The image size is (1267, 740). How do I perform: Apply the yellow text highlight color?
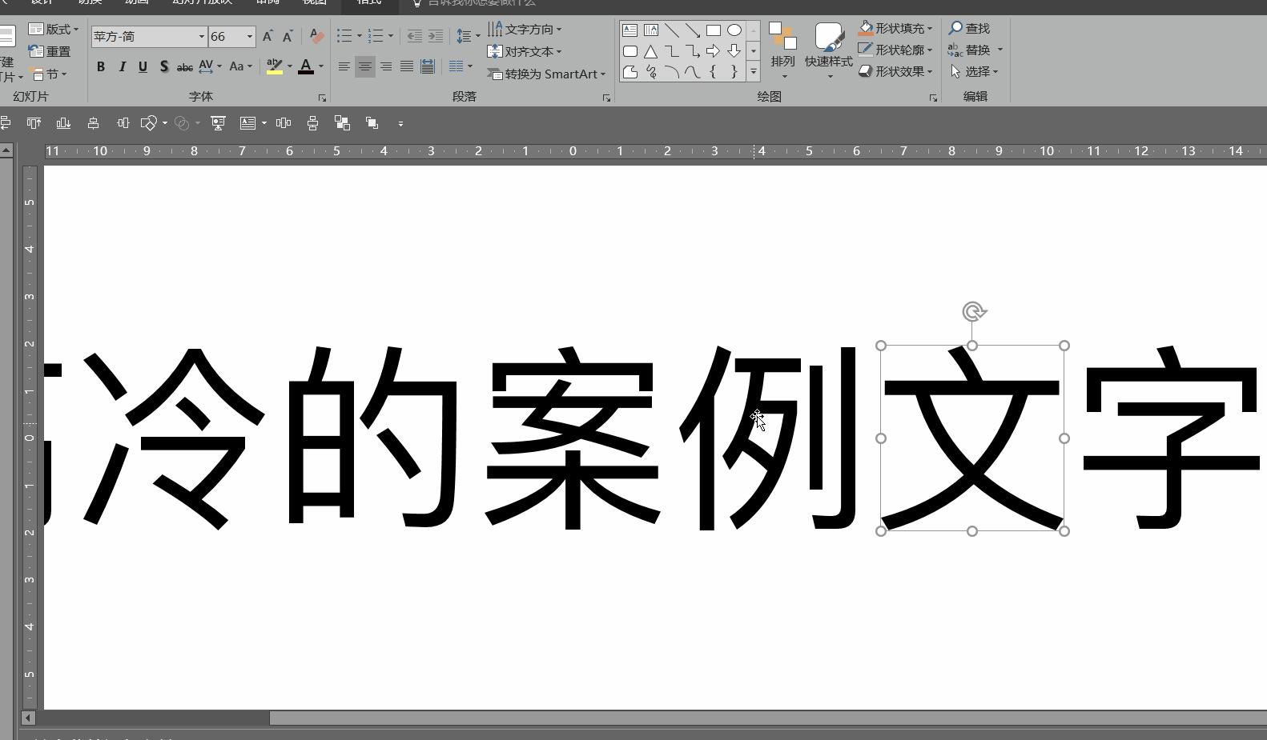[275, 66]
